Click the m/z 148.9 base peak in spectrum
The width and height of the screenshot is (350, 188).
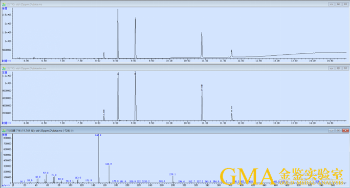coord(99,159)
